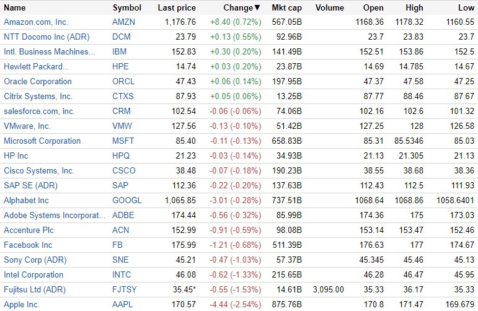Sort table by Change column arrow

point(257,8)
